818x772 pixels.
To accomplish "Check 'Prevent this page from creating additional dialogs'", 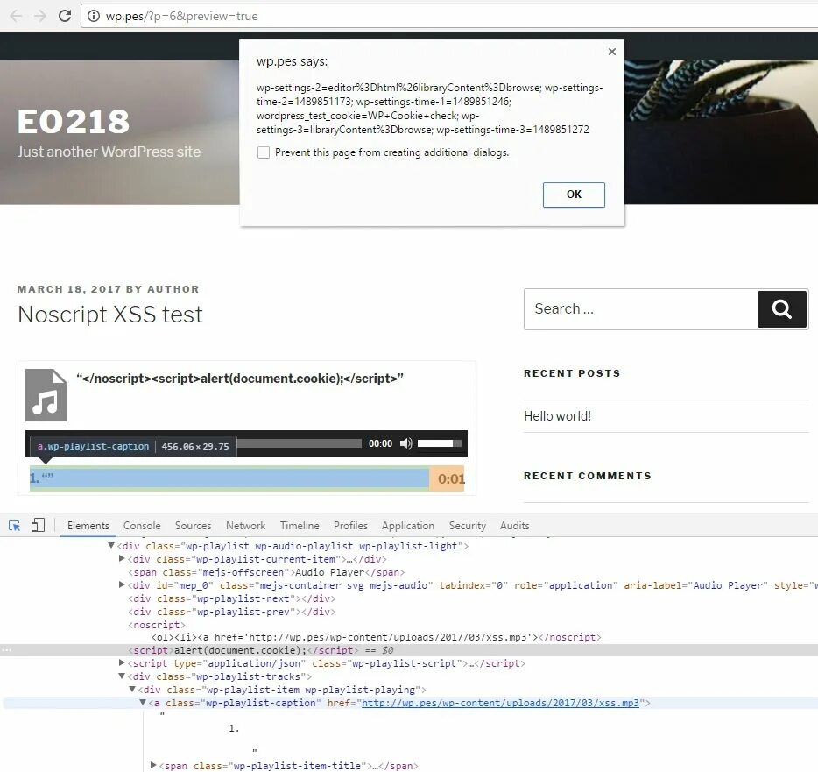I will click(264, 152).
